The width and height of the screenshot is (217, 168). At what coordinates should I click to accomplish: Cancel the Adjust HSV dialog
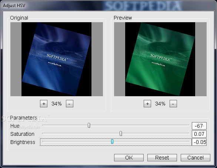pos(196,158)
